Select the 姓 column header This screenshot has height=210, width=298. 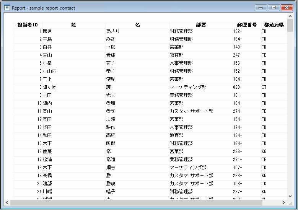click(x=74, y=25)
